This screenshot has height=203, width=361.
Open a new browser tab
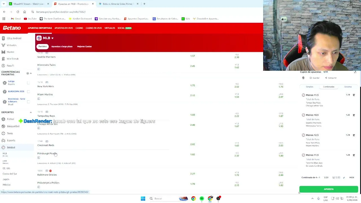(144, 4)
